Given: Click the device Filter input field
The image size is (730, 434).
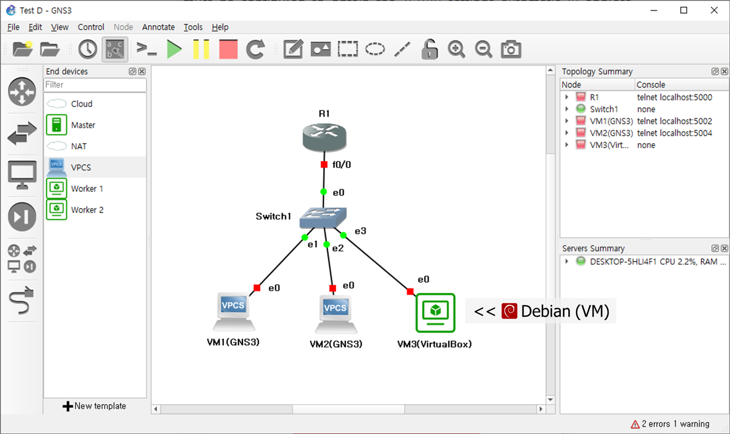Looking at the screenshot, I should (95, 85).
